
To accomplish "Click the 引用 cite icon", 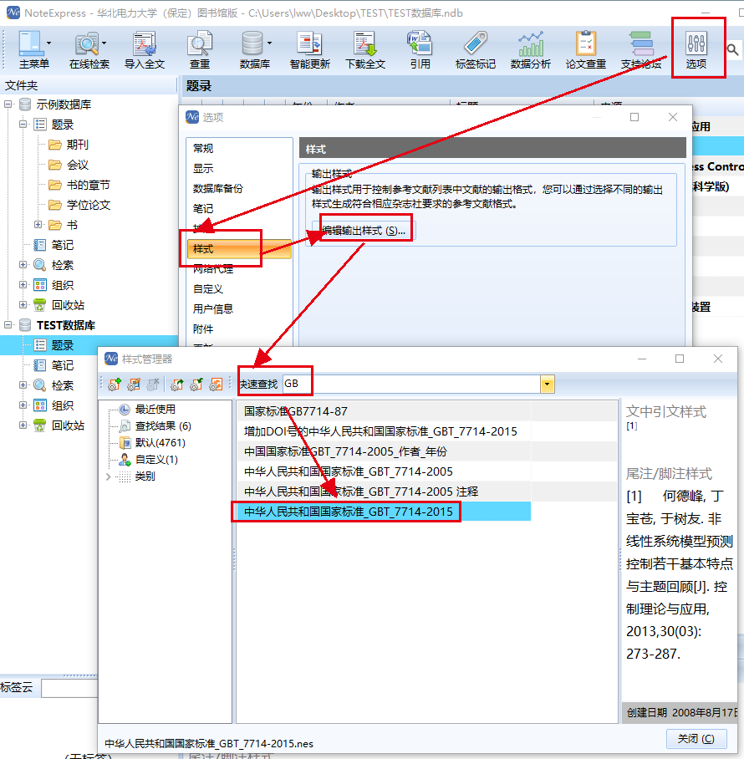I will coord(420,43).
